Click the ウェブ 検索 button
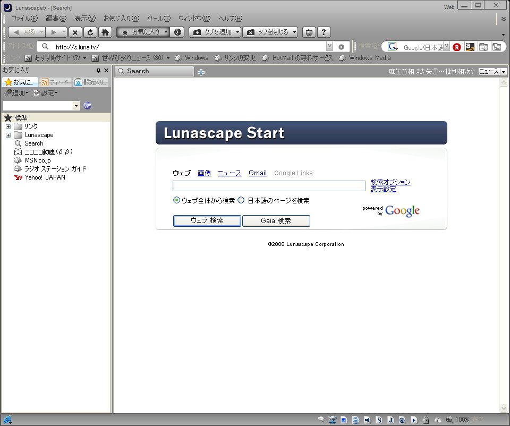Viewport: 510px width, 426px height. click(x=207, y=221)
